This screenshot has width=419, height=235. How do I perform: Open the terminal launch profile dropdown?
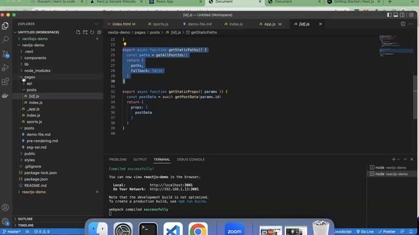[399, 159]
